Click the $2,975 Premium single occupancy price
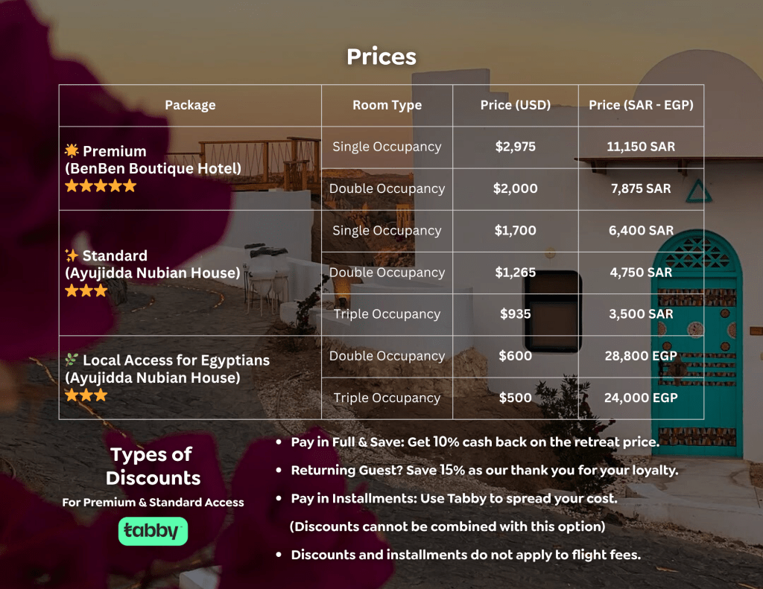This screenshot has height=589, width=763. point(516,147)
